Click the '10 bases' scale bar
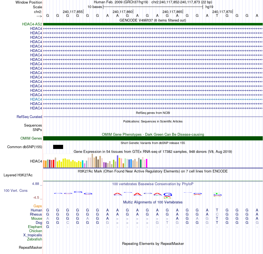 point(153,7)
